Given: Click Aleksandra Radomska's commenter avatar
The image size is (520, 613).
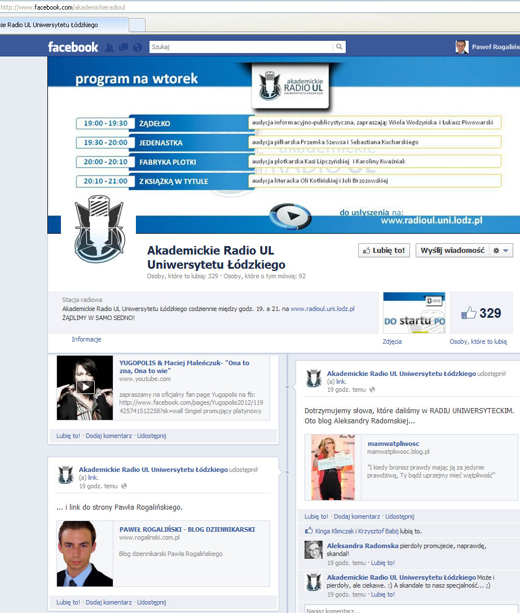Looking at the screenshot, I should click(x=314, y=550).
